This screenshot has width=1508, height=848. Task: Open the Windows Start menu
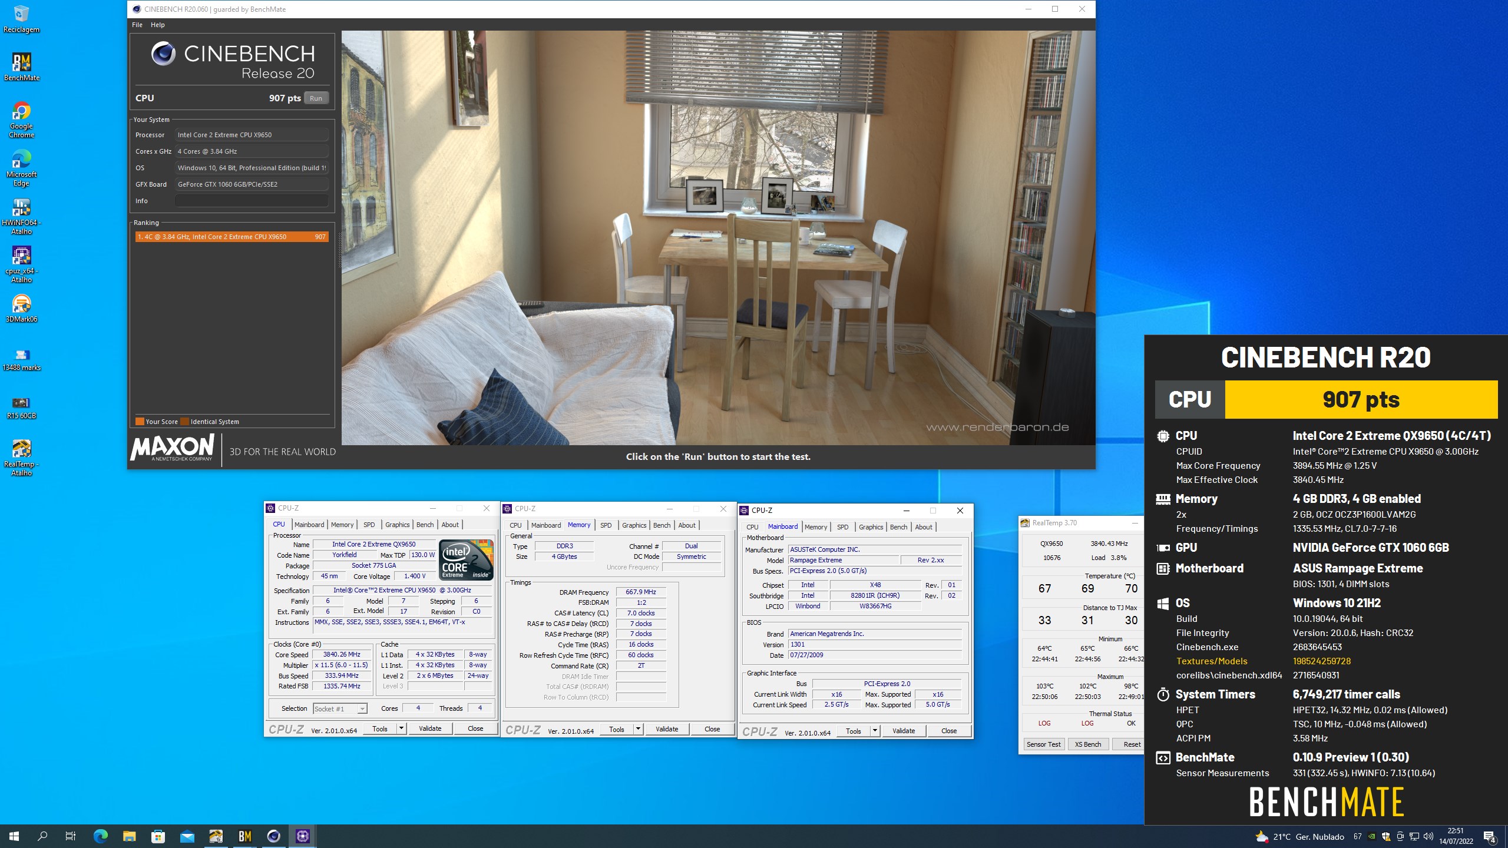pyautogui.click(x=14, y=836)
